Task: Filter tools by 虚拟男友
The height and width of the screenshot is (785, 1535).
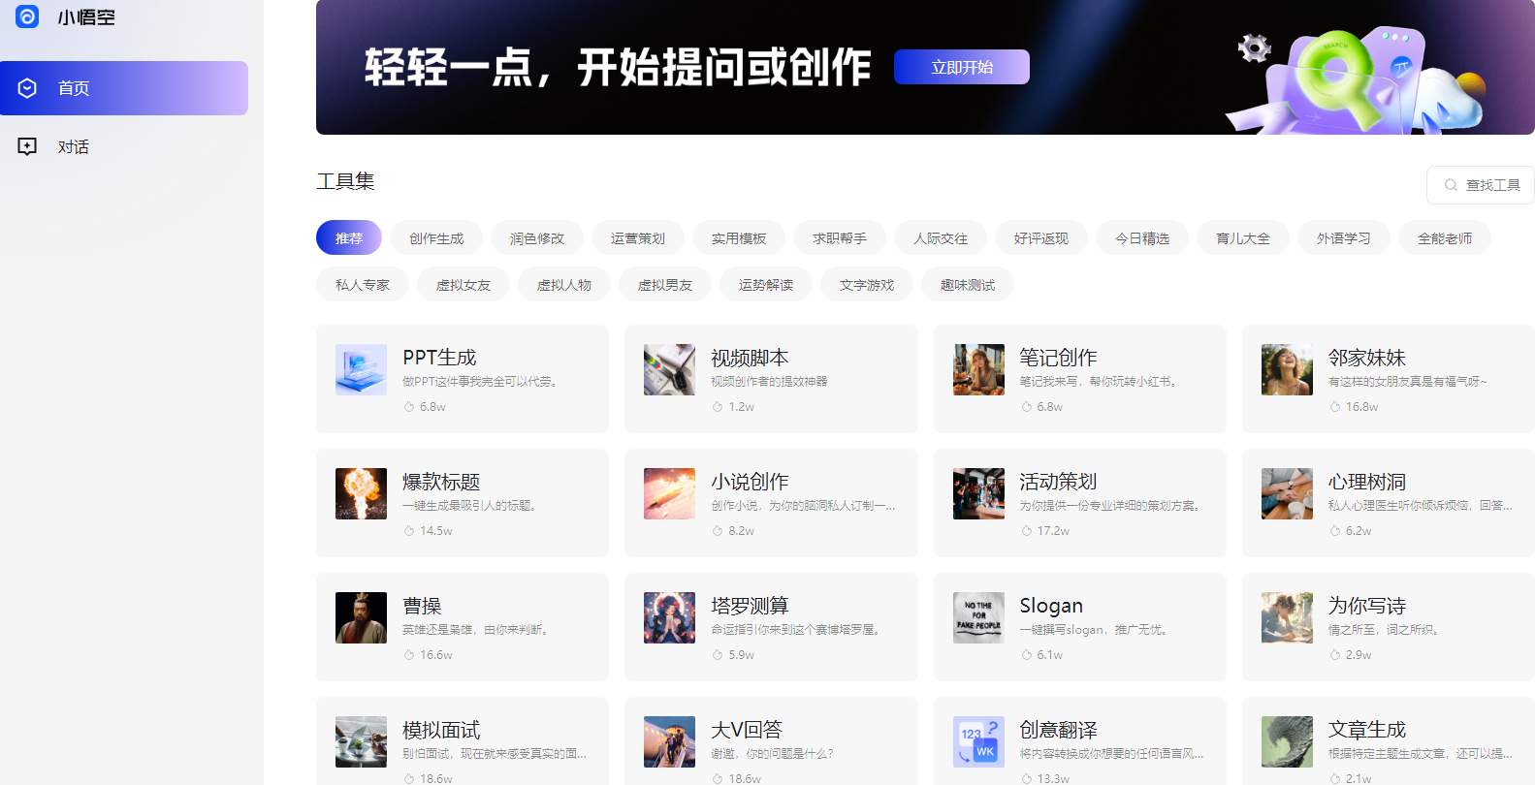Action: [x=665, y=285]
